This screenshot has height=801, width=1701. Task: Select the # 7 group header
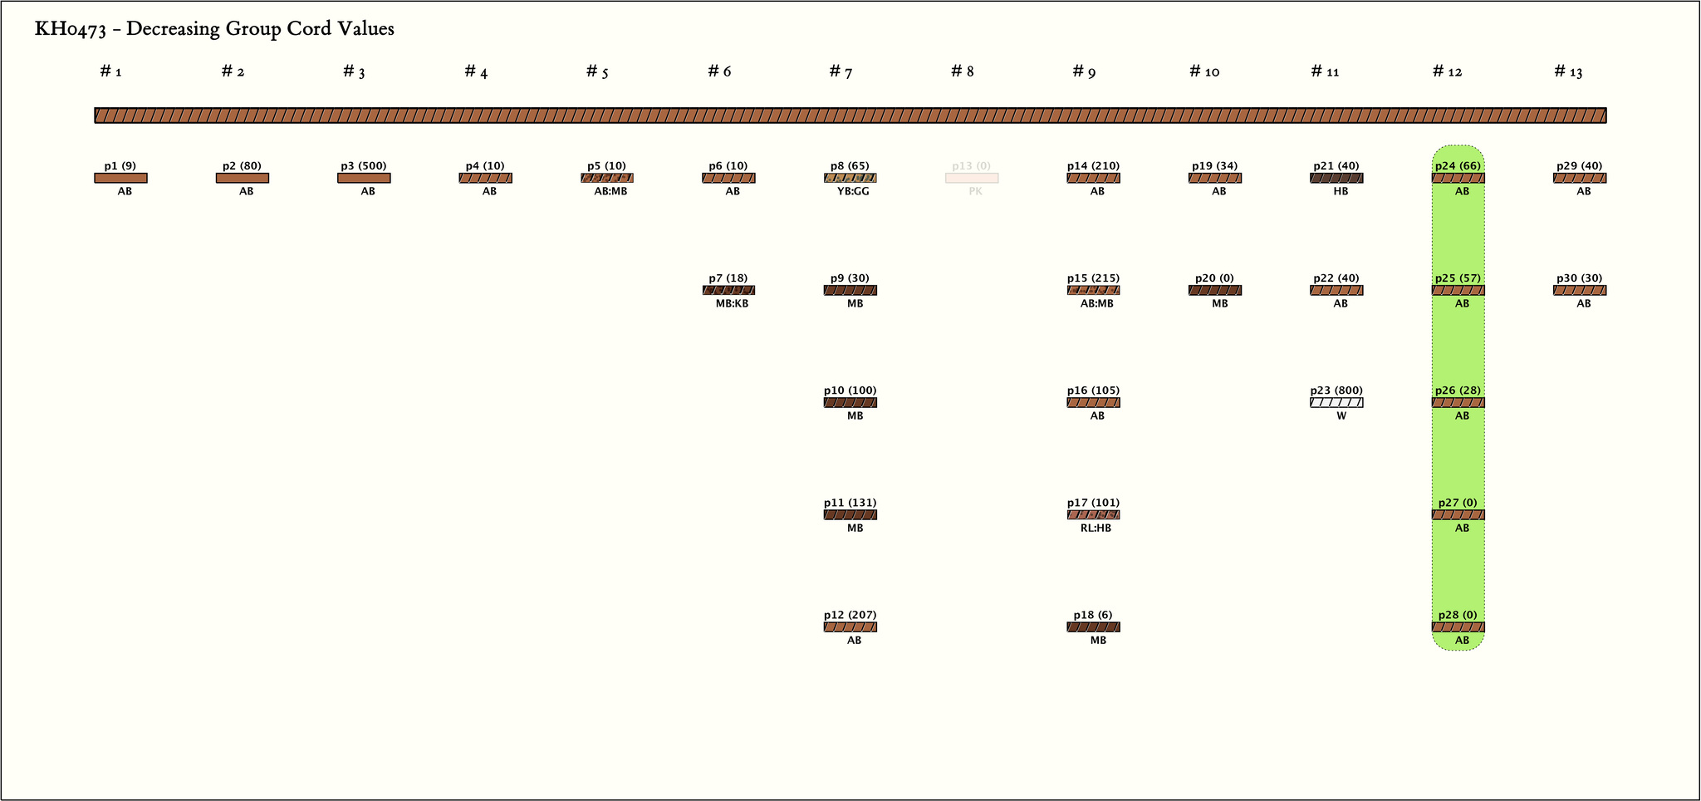tap(841, 71)
